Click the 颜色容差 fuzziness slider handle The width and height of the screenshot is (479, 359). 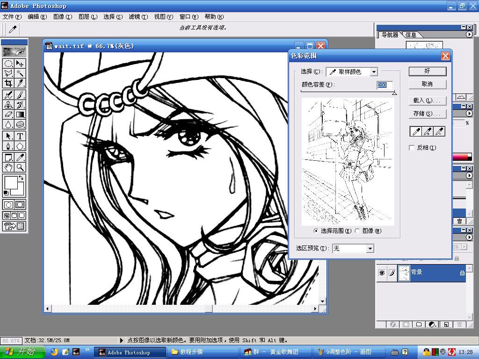(x=394, y=93)
